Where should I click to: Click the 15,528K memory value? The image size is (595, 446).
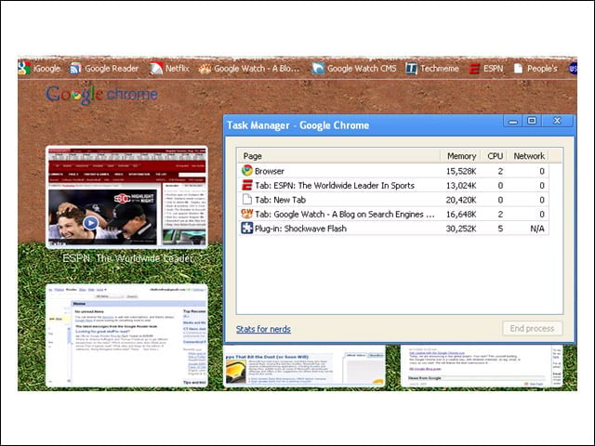click(x=461, y=171)
